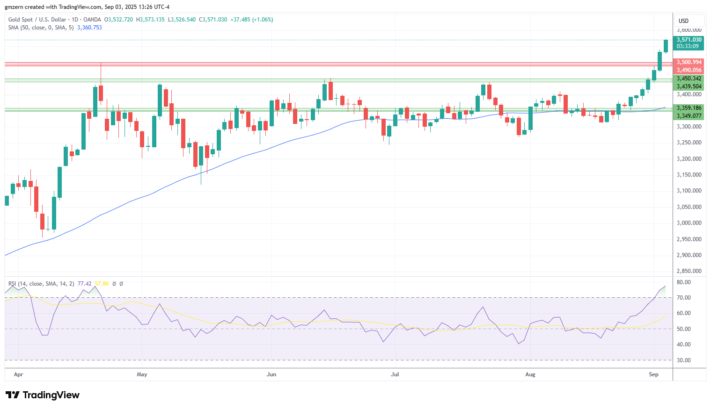This screenshot has width=711, height=409.
Task: Click the Sep date axis label
Action: [654, 374]
